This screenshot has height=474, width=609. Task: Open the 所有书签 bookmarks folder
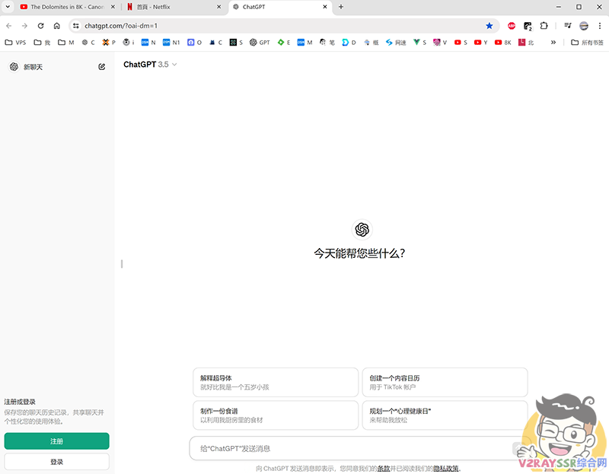coord(588,43)
